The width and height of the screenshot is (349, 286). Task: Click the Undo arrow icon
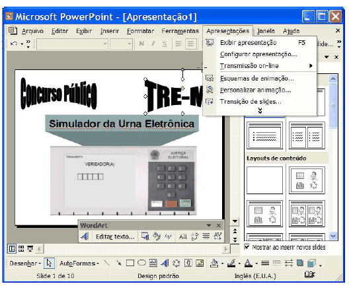pyautogui.click(x=14, y=44)
